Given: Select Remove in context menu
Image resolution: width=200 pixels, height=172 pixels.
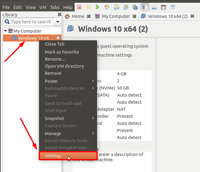Looking at the screenshot, I should [x=68, y=73].
